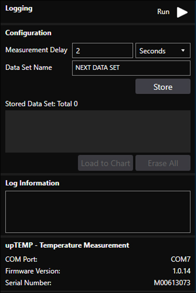The image size is (196, 293).
Task: Store the current data set
Action: [x=163, y=86]
